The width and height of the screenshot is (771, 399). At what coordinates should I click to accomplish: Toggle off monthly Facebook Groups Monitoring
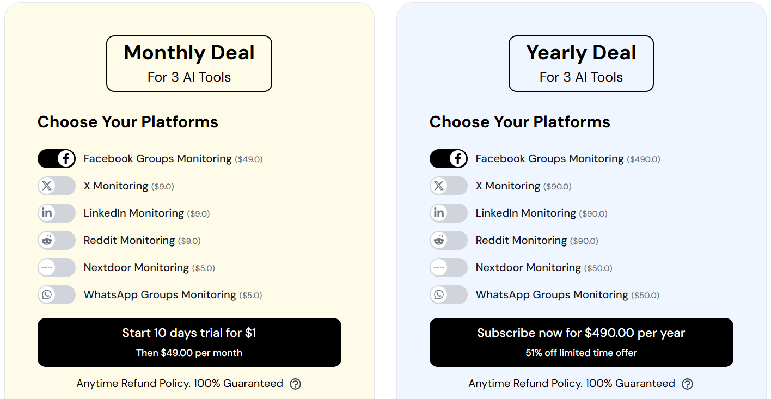click(57, 159)
